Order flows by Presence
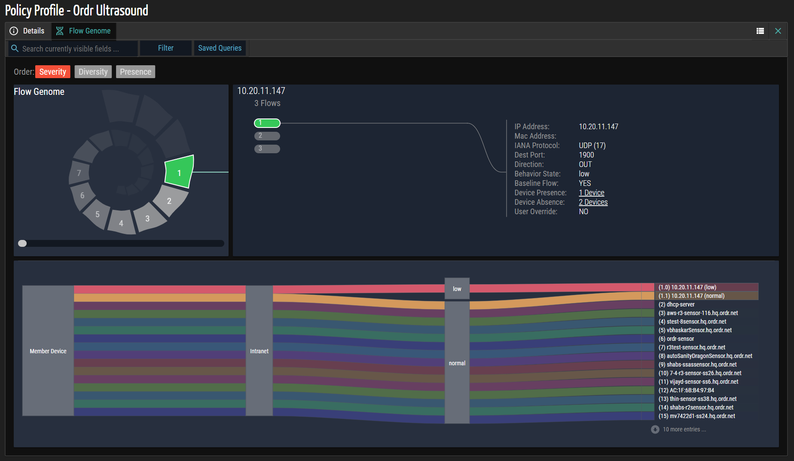This screenshot has width=794, height=461. tap(135, 72)
